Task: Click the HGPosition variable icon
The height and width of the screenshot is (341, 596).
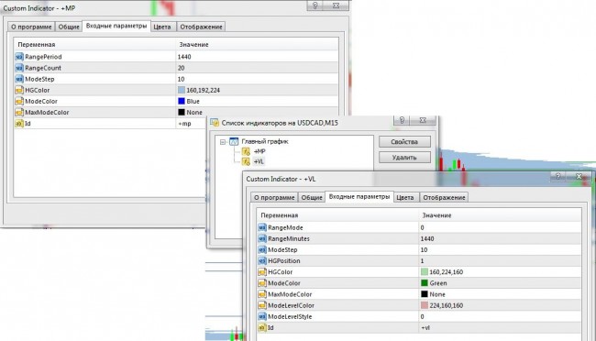Action: click(x=262, y=260)
